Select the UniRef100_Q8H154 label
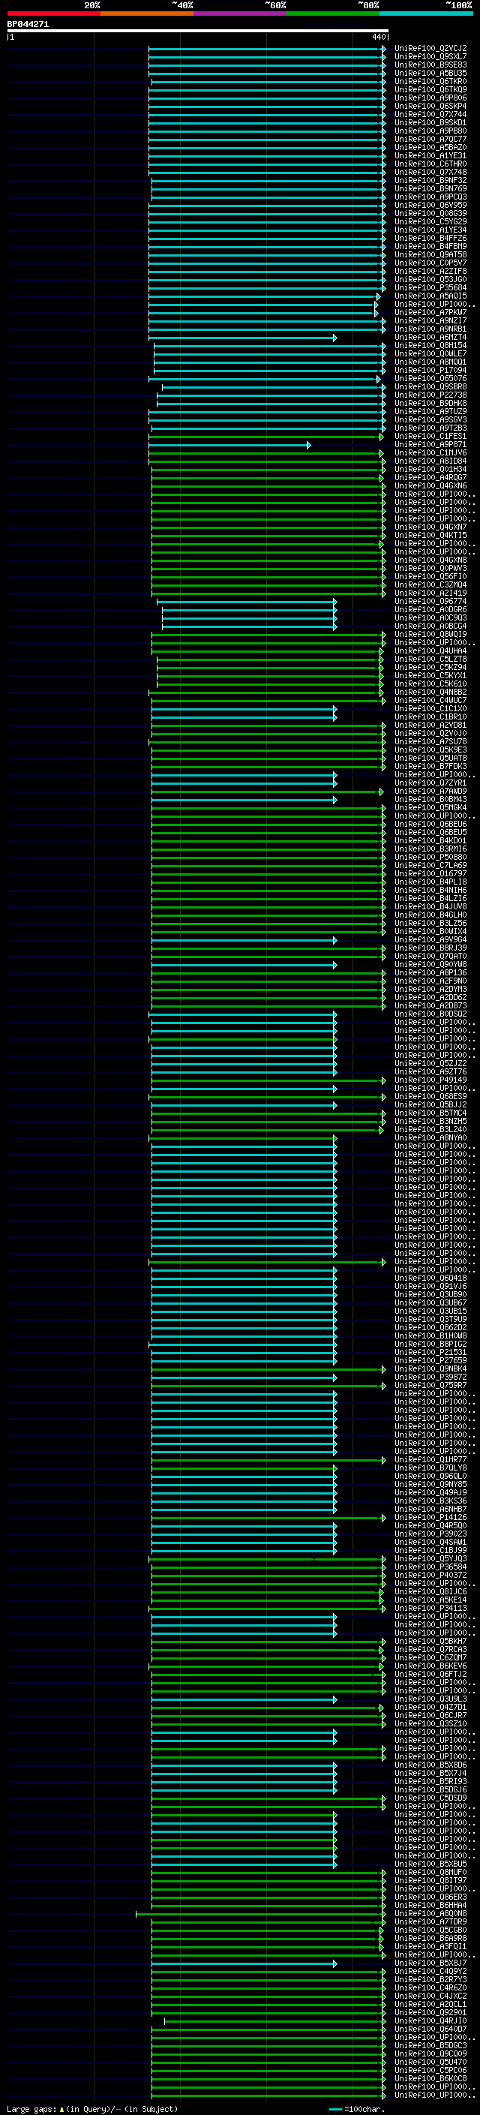 click(430, 346)
